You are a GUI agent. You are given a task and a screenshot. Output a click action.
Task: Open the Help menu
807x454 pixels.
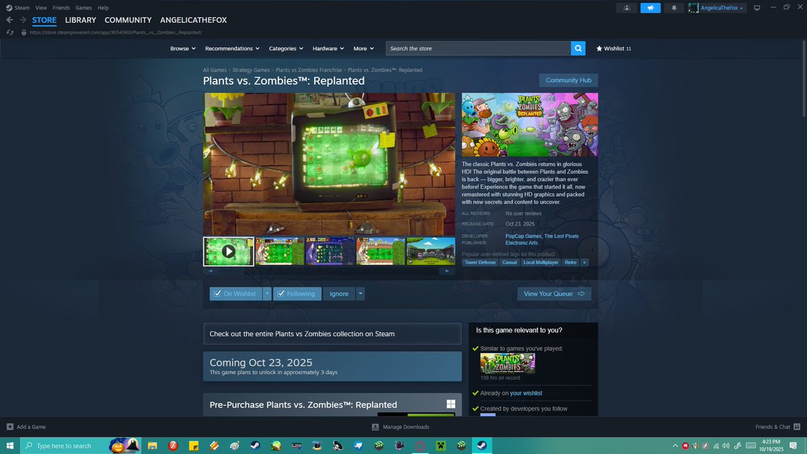[103, 7]
